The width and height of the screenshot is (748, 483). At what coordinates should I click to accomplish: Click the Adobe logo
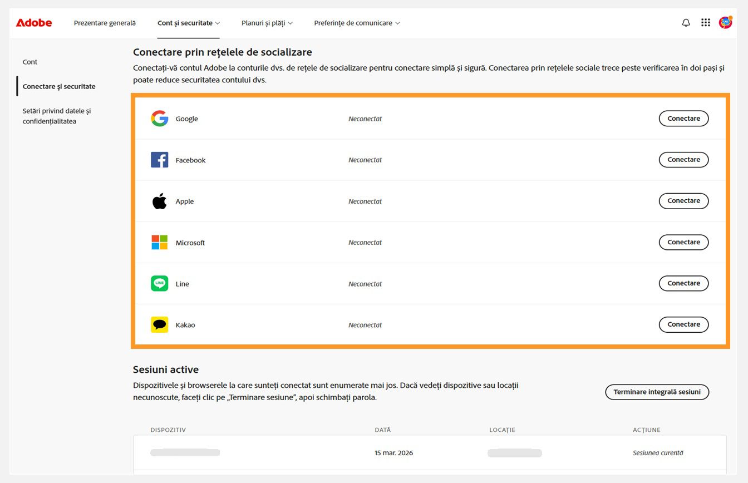pyautogui.click(x=34, y=23)
